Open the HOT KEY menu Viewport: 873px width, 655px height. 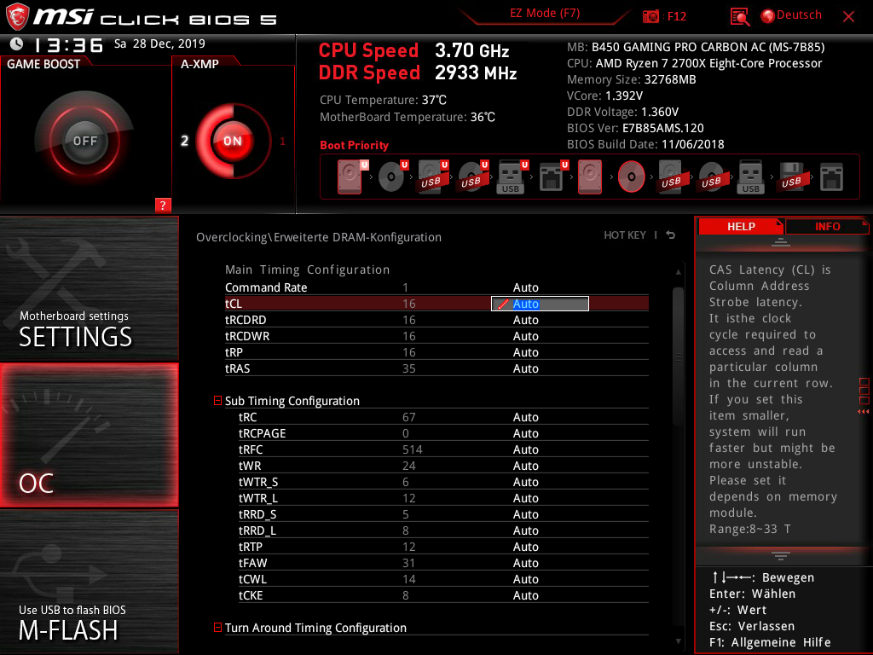click(625, 235)
